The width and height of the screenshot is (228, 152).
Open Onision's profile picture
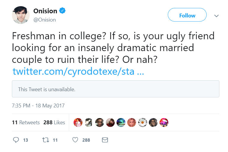coord(21,15)
